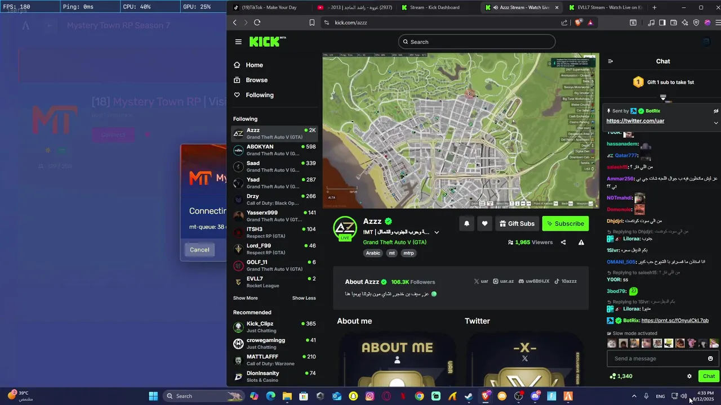The width and height of the screenshot is (721, 405).
Task: Click the Kick search field
Action: [x=477, y=42]
